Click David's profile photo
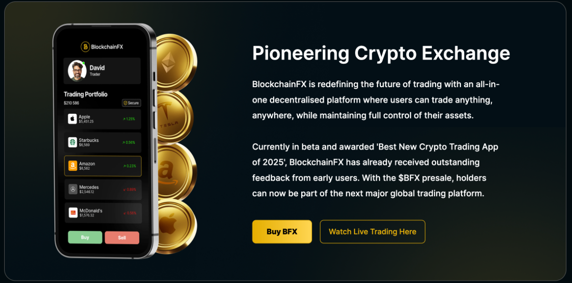 pyautogui.click(x=77, y=71)
